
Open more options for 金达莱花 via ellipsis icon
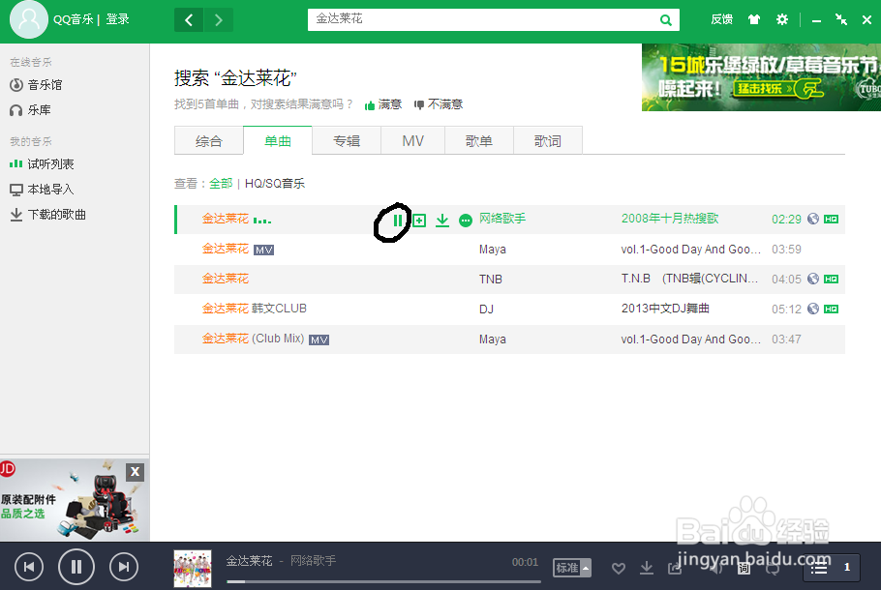[466, 220]
